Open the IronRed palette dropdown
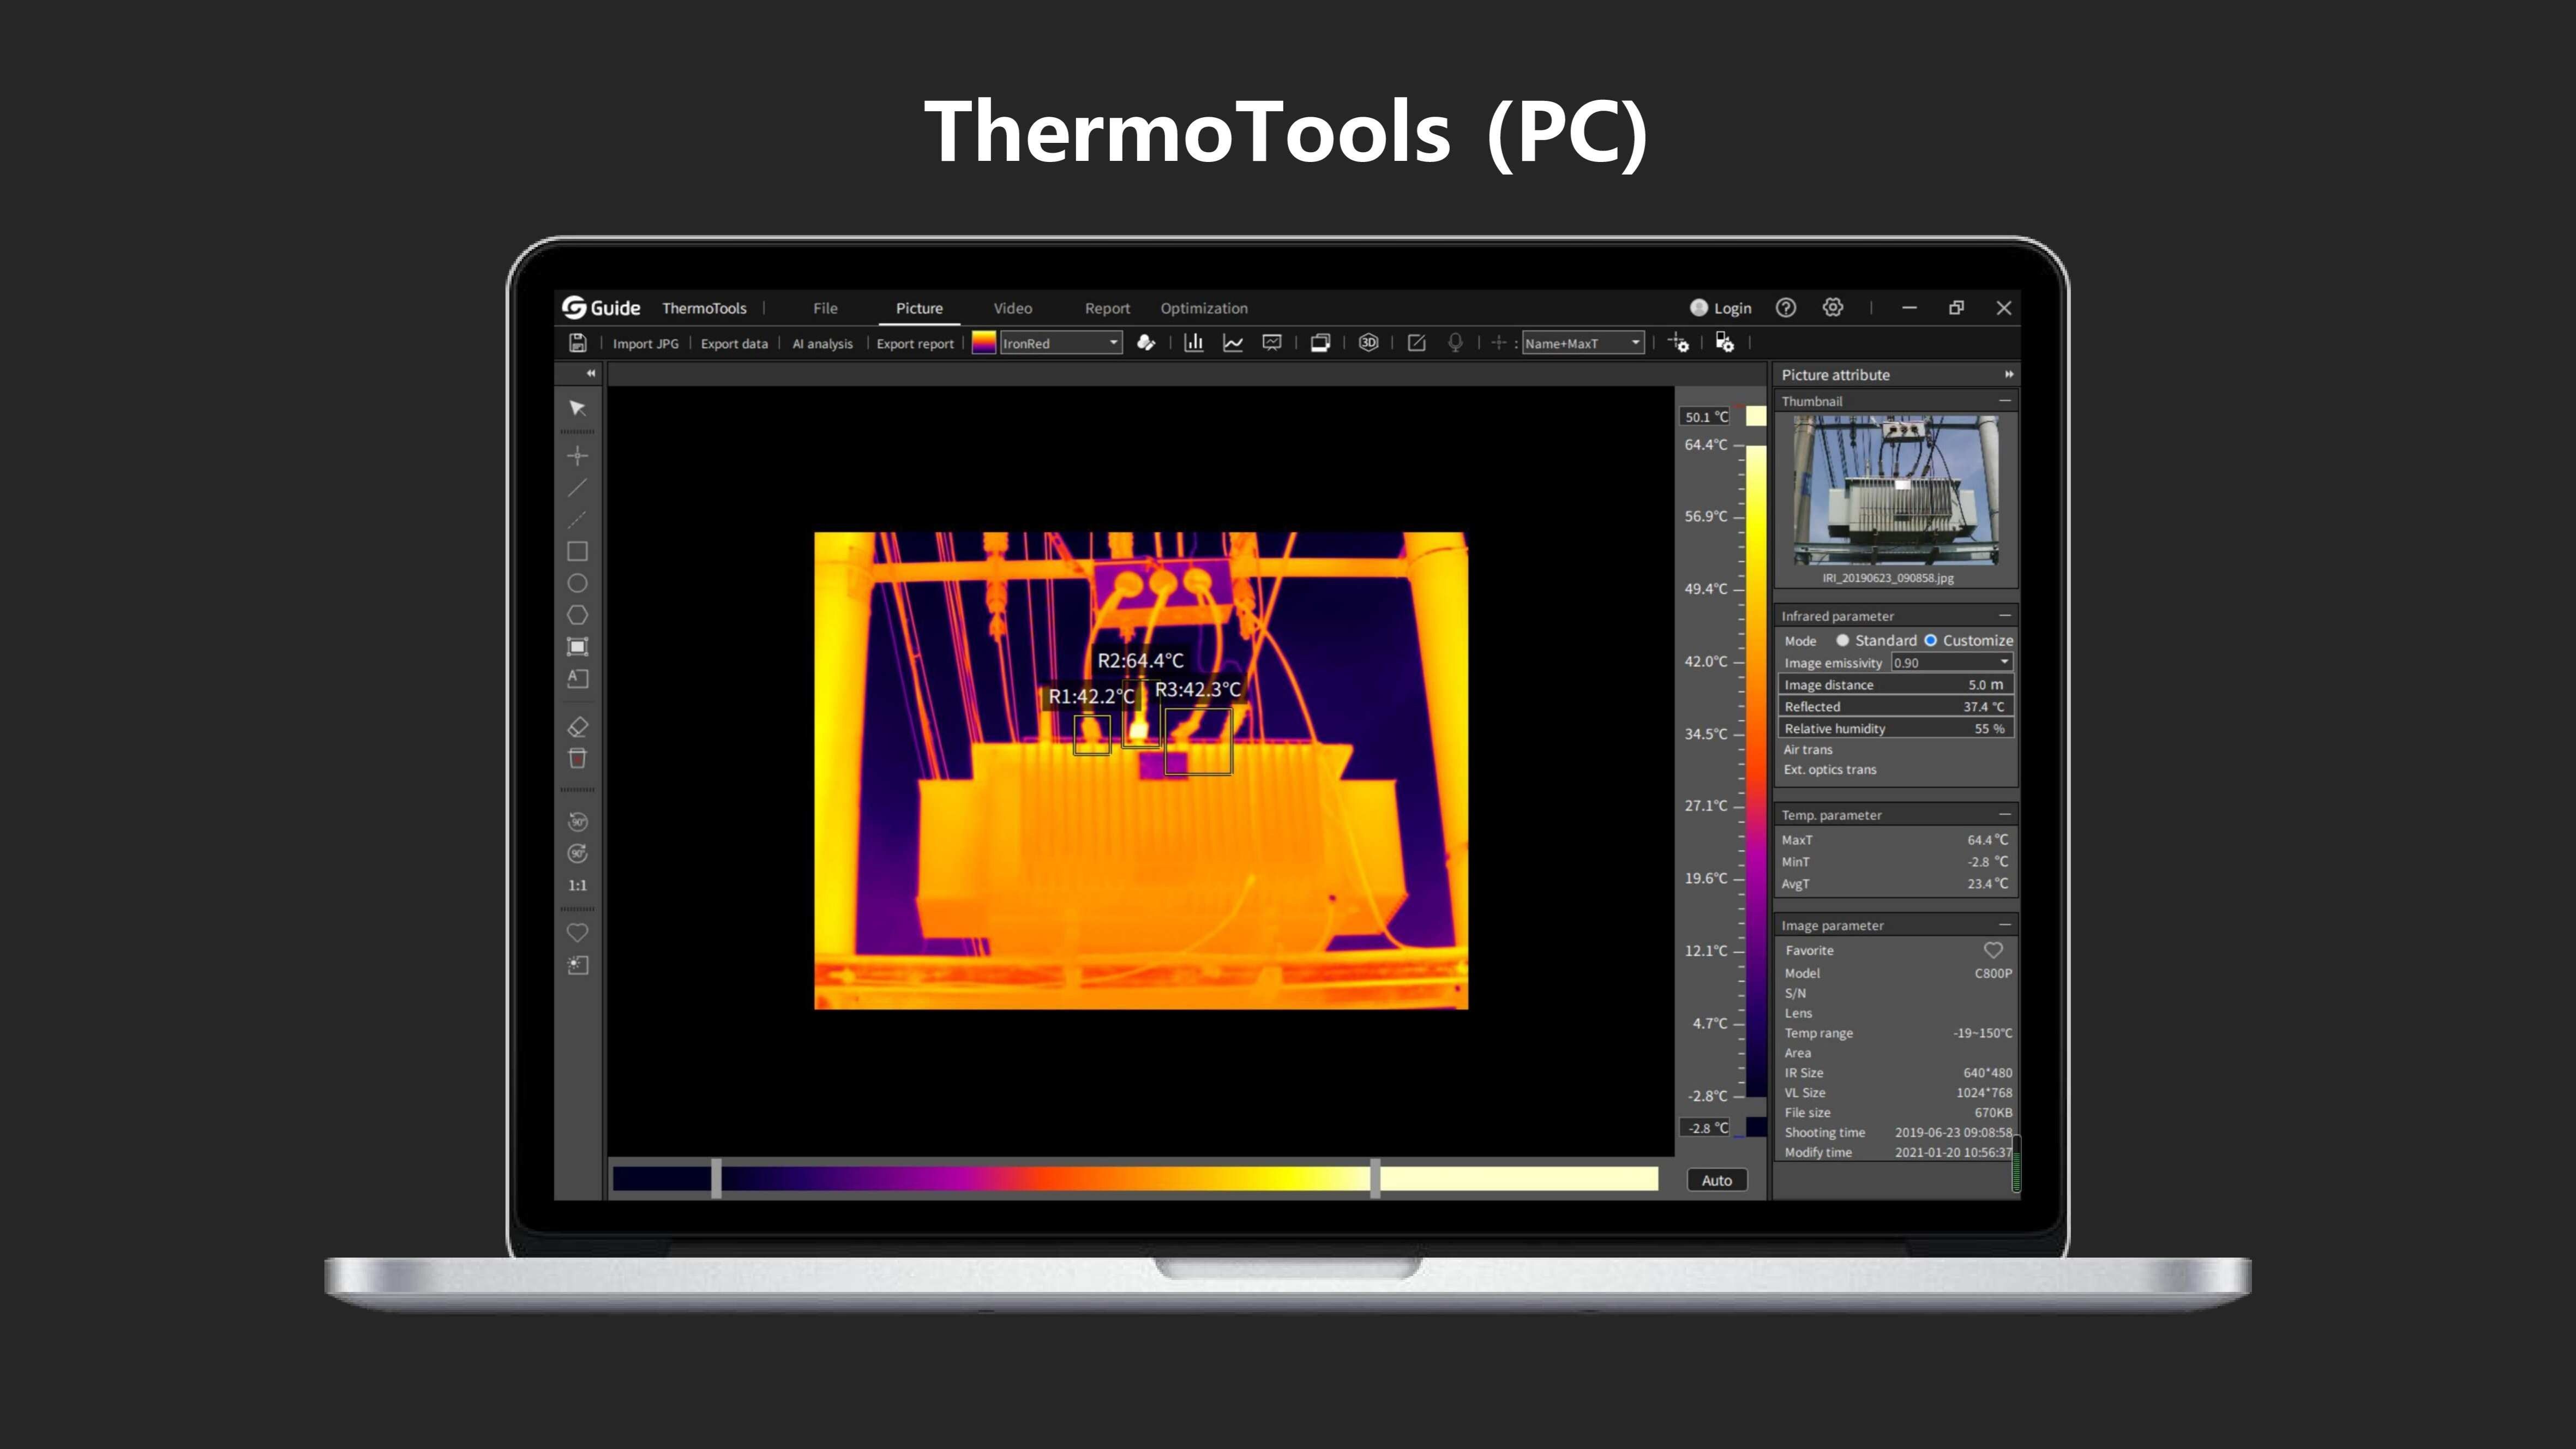2576x1449 pixels. (1060, 343)
